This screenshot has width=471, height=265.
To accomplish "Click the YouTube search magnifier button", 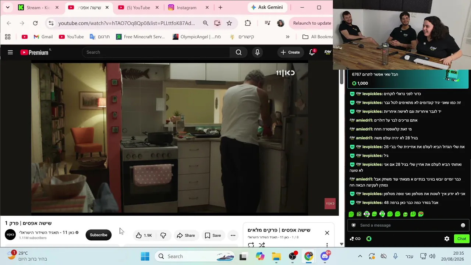I will [x=238, y=52].
